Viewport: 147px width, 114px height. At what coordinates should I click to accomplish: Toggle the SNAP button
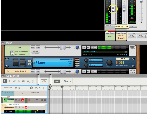(x=57, y=81)
